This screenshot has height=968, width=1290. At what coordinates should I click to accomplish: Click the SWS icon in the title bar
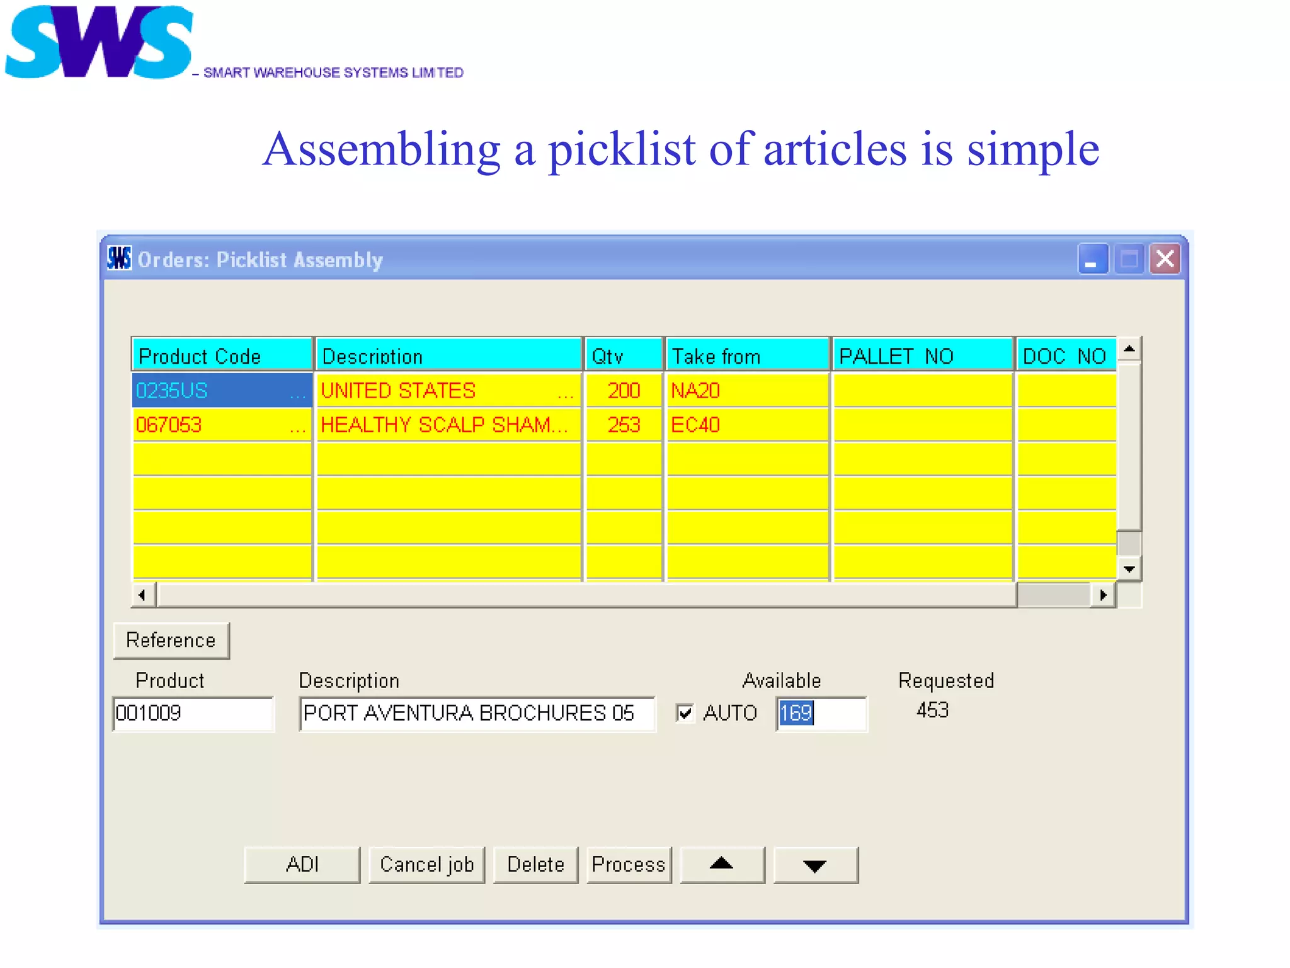pyautogui.click(x=119, y=258)
